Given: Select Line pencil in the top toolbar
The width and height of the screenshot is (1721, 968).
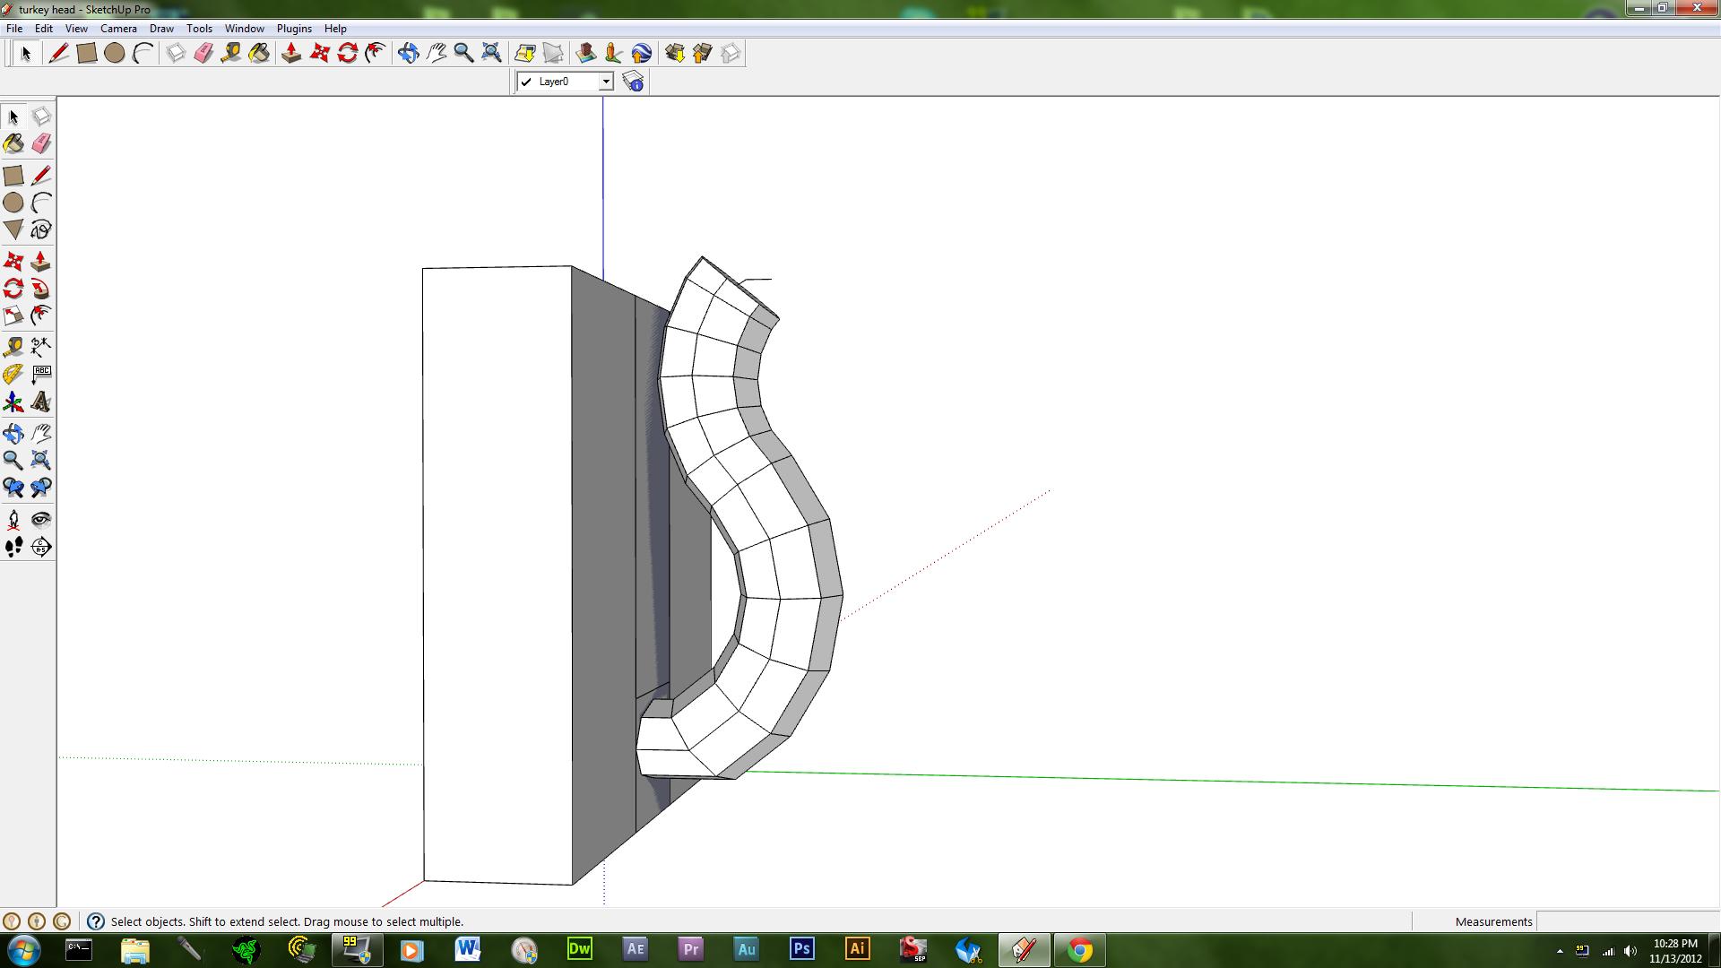Looking at the screenshot, I should pos(59,54).
